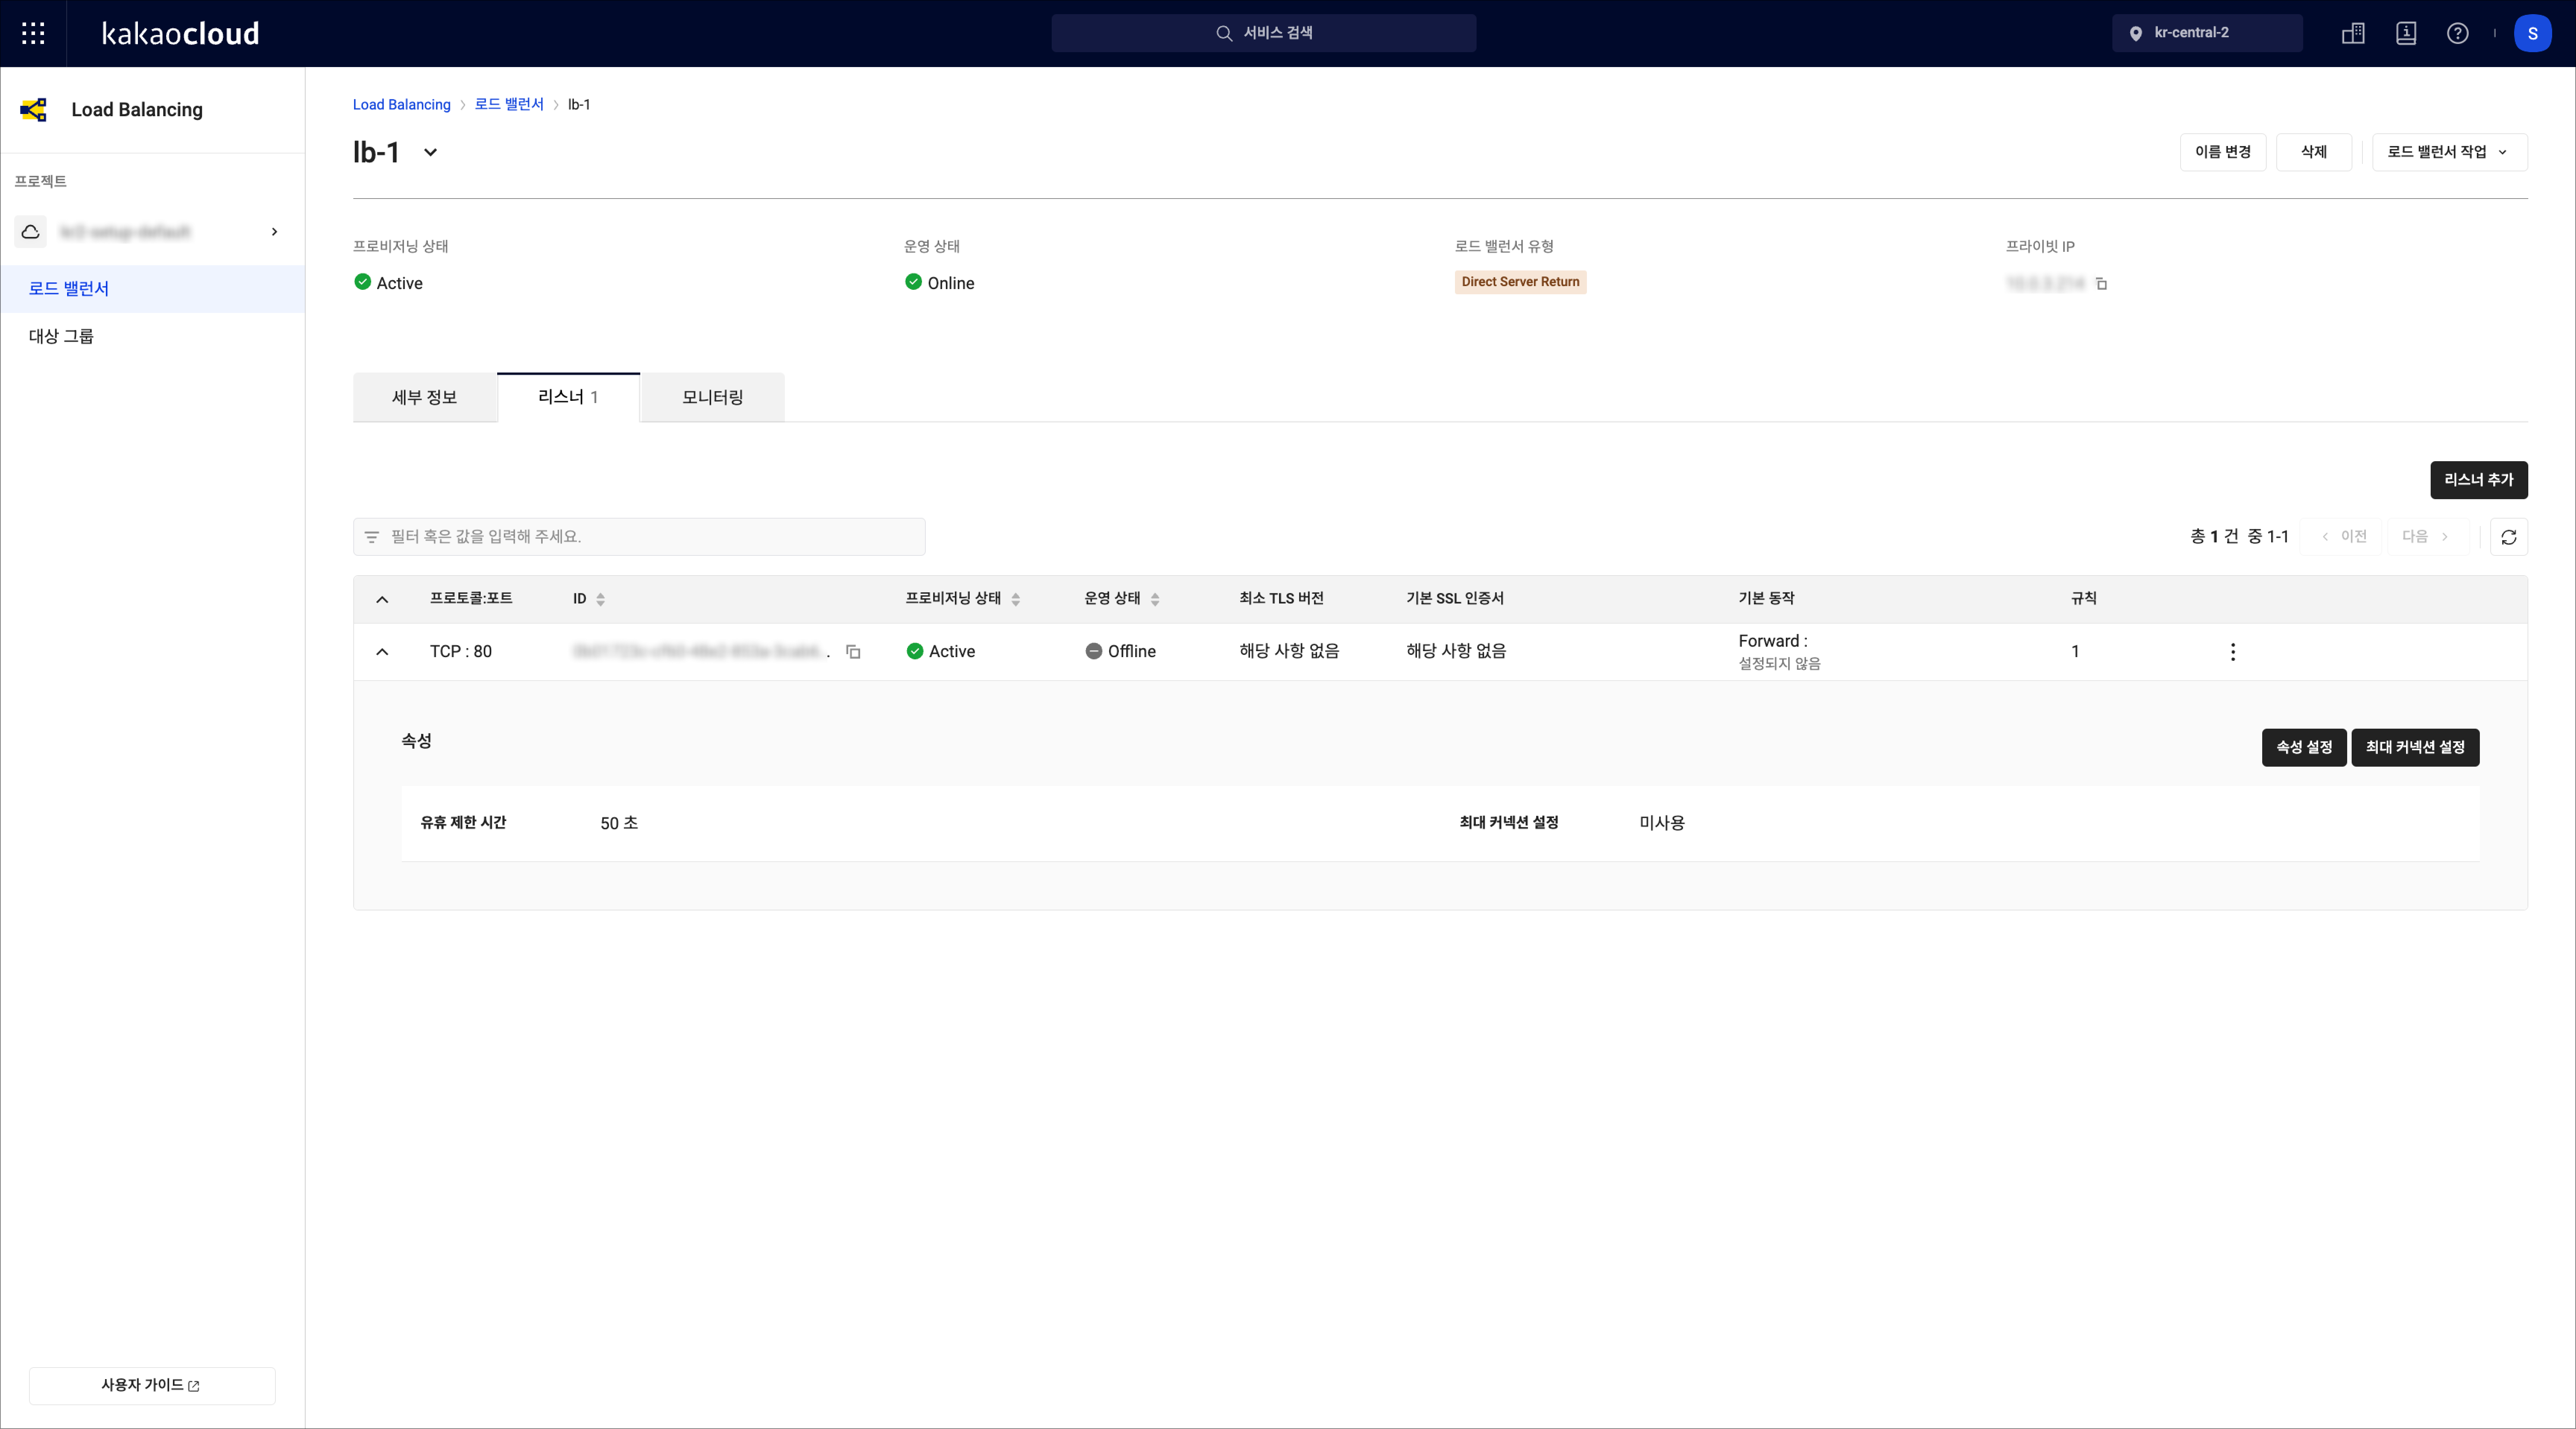Refresh the listener list
This screenshot has height=1429, width=2576.
[2508, 537]
